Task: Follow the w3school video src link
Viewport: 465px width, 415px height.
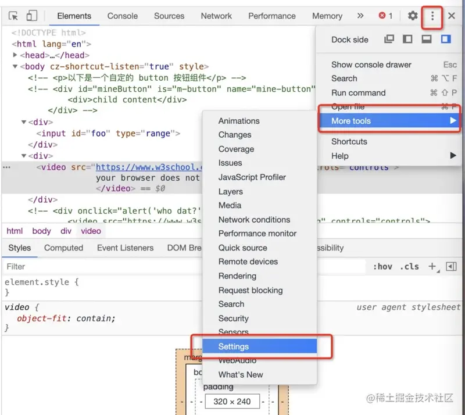Action: [149, 167]
